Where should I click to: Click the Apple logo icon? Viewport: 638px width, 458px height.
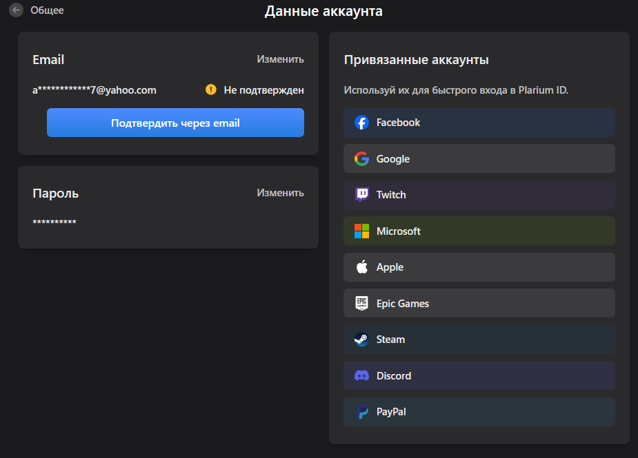[x=361, y=267]
